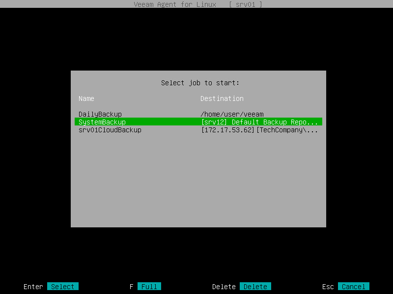393x294 pixels.
Task: Click the Delete key label in bottom bar
Action: pyautogui.click(x=224, y=286)
